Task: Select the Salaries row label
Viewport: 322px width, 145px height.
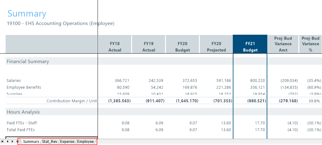Action: [14, 81]
